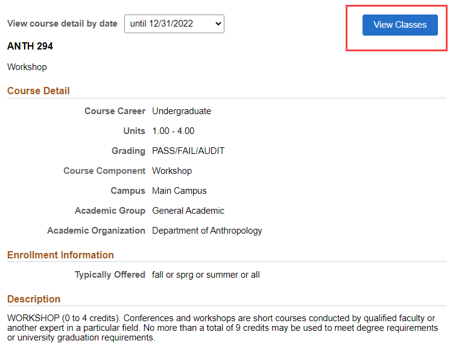
Task: Click the Academic Group label
Action: [110, 211]
